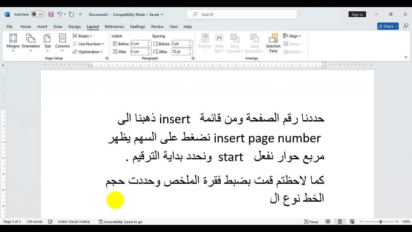
Task: Click the Redo icon
Action: [x=71, y=15]
